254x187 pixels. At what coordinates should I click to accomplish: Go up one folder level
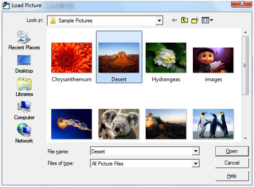(x=184, y=20)
